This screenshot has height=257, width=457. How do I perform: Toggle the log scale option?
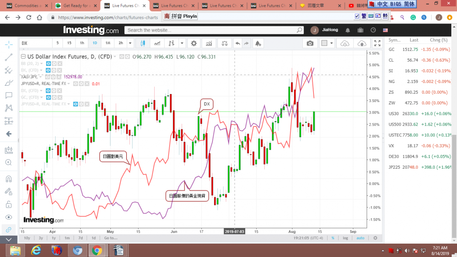345,238
